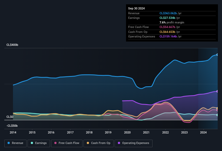Click the Revenue row label in the tooltip

[x=134, y=13]
